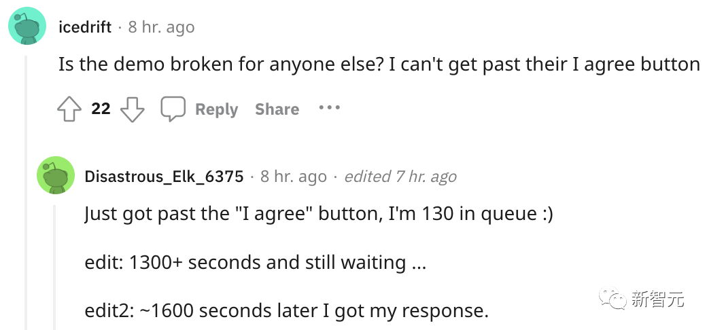The image size is (707, 330).
Task: Click the "edit2: ~1600 seconds" line
Action: pos(286,311)
